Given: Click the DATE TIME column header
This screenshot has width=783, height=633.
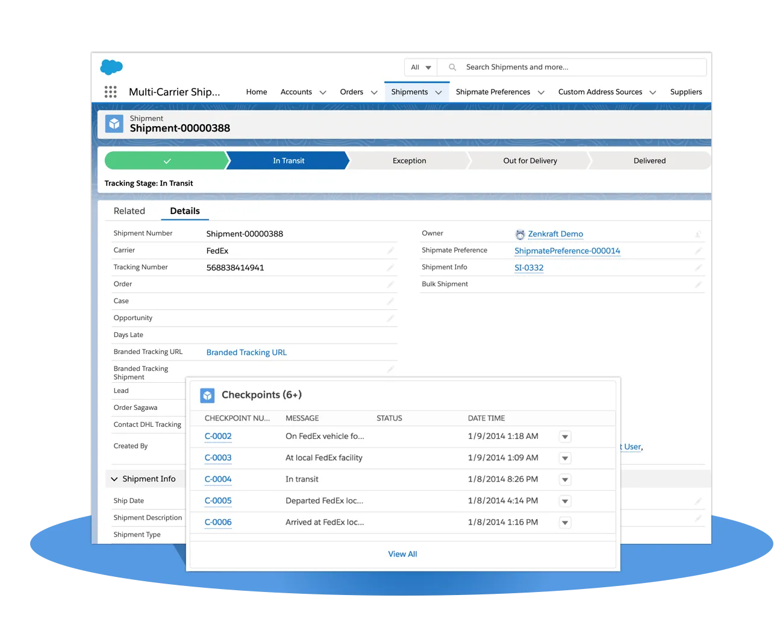Looking at the screenshot, I should 487,418.
